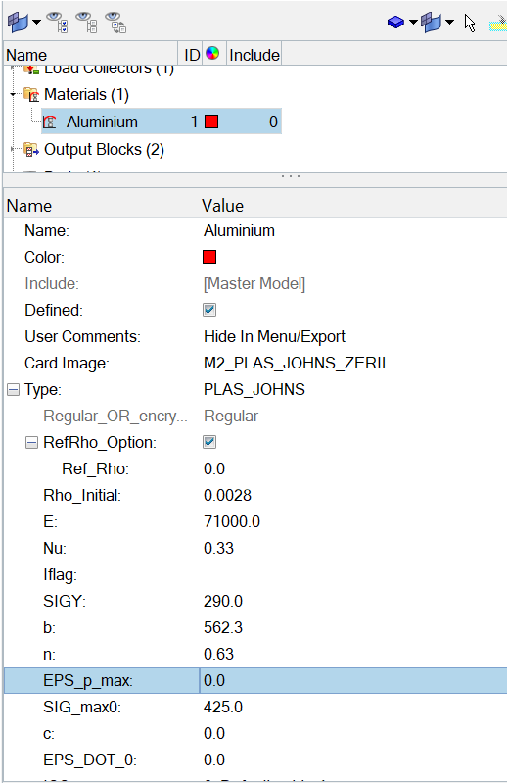Click the User Comments row label
508x784 pixels.
point(82,336)
